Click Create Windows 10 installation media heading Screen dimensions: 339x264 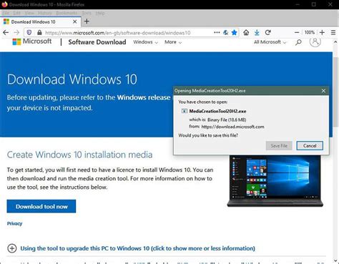79,155
